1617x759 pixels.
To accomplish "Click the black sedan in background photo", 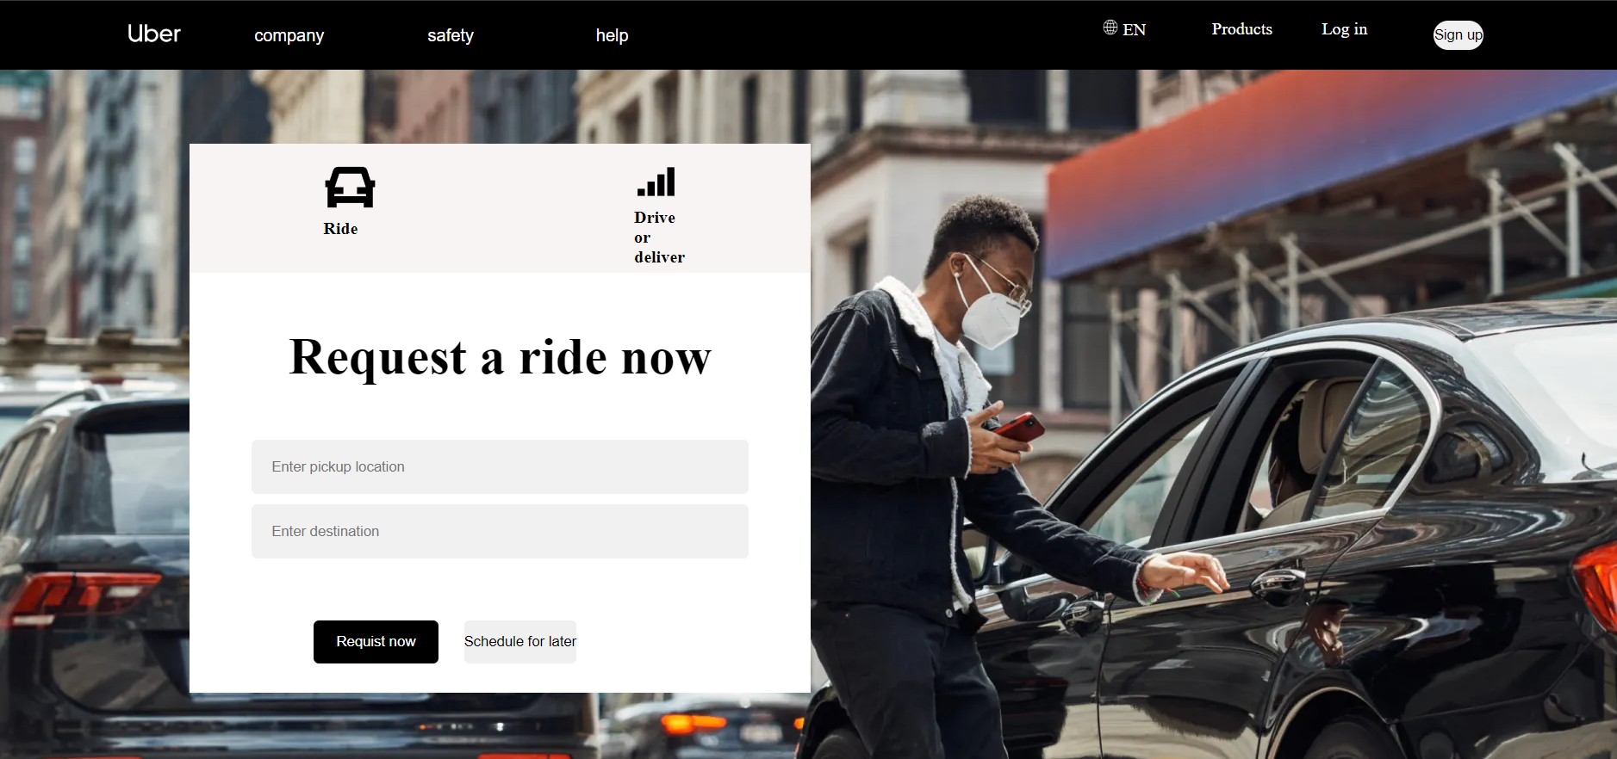I will point(1335,551).
